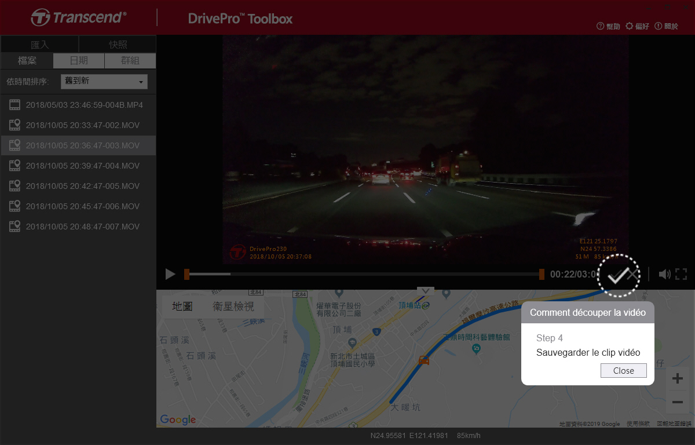Click the N24.95581 E121.41981 status bar coordinates
The width and height of the screenshot is (695, 445).
(x=409, y=436)
